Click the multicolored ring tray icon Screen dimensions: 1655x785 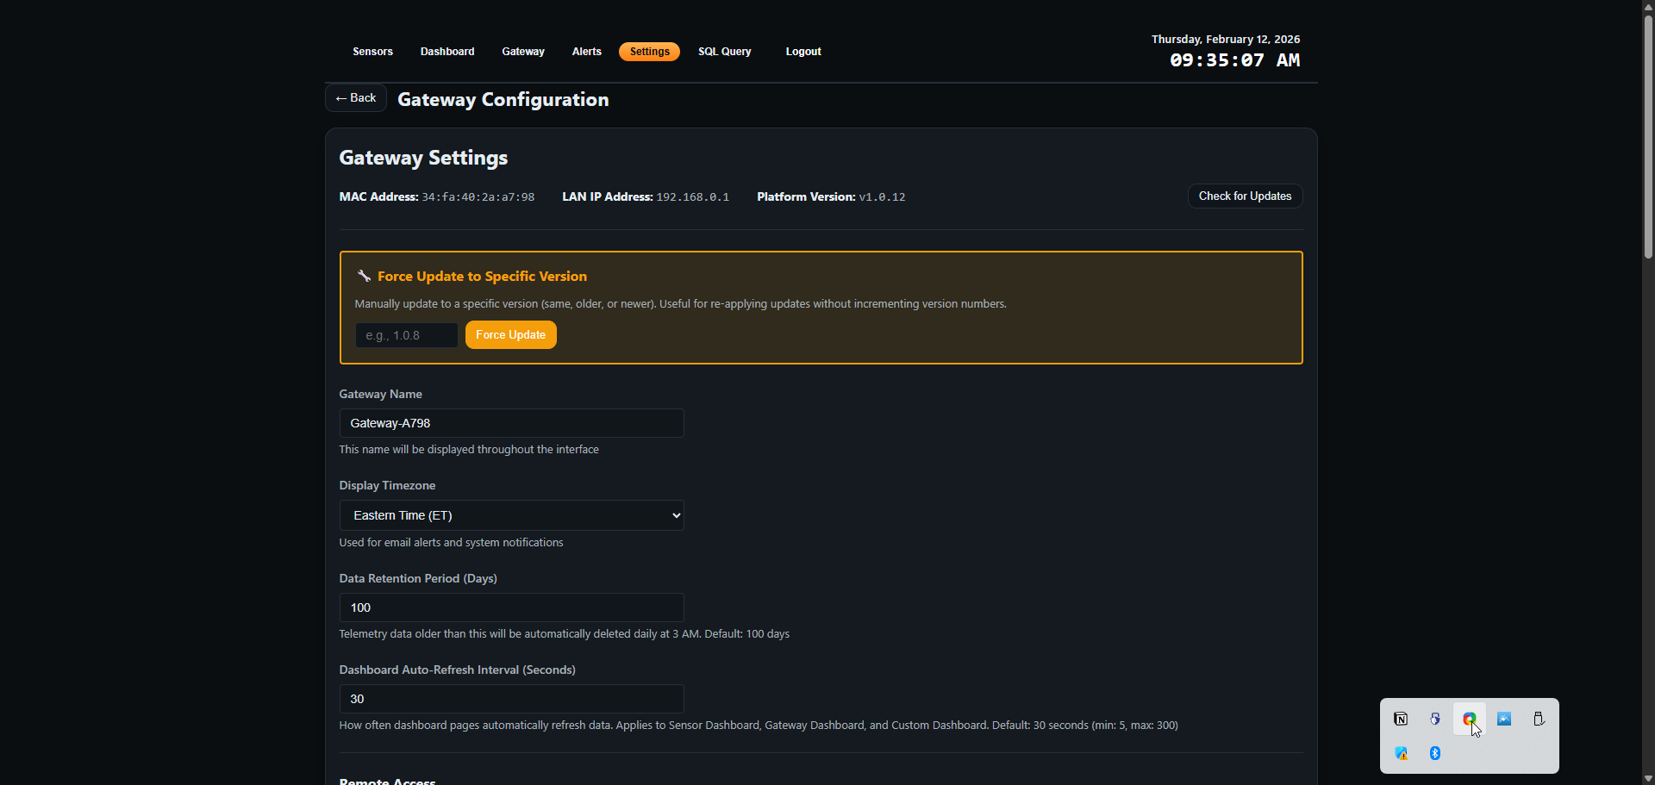[1469, 719]
